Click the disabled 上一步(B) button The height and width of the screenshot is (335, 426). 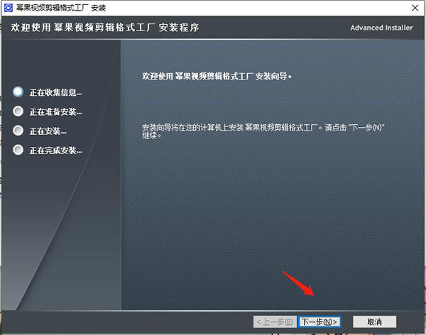pos(275,322)
